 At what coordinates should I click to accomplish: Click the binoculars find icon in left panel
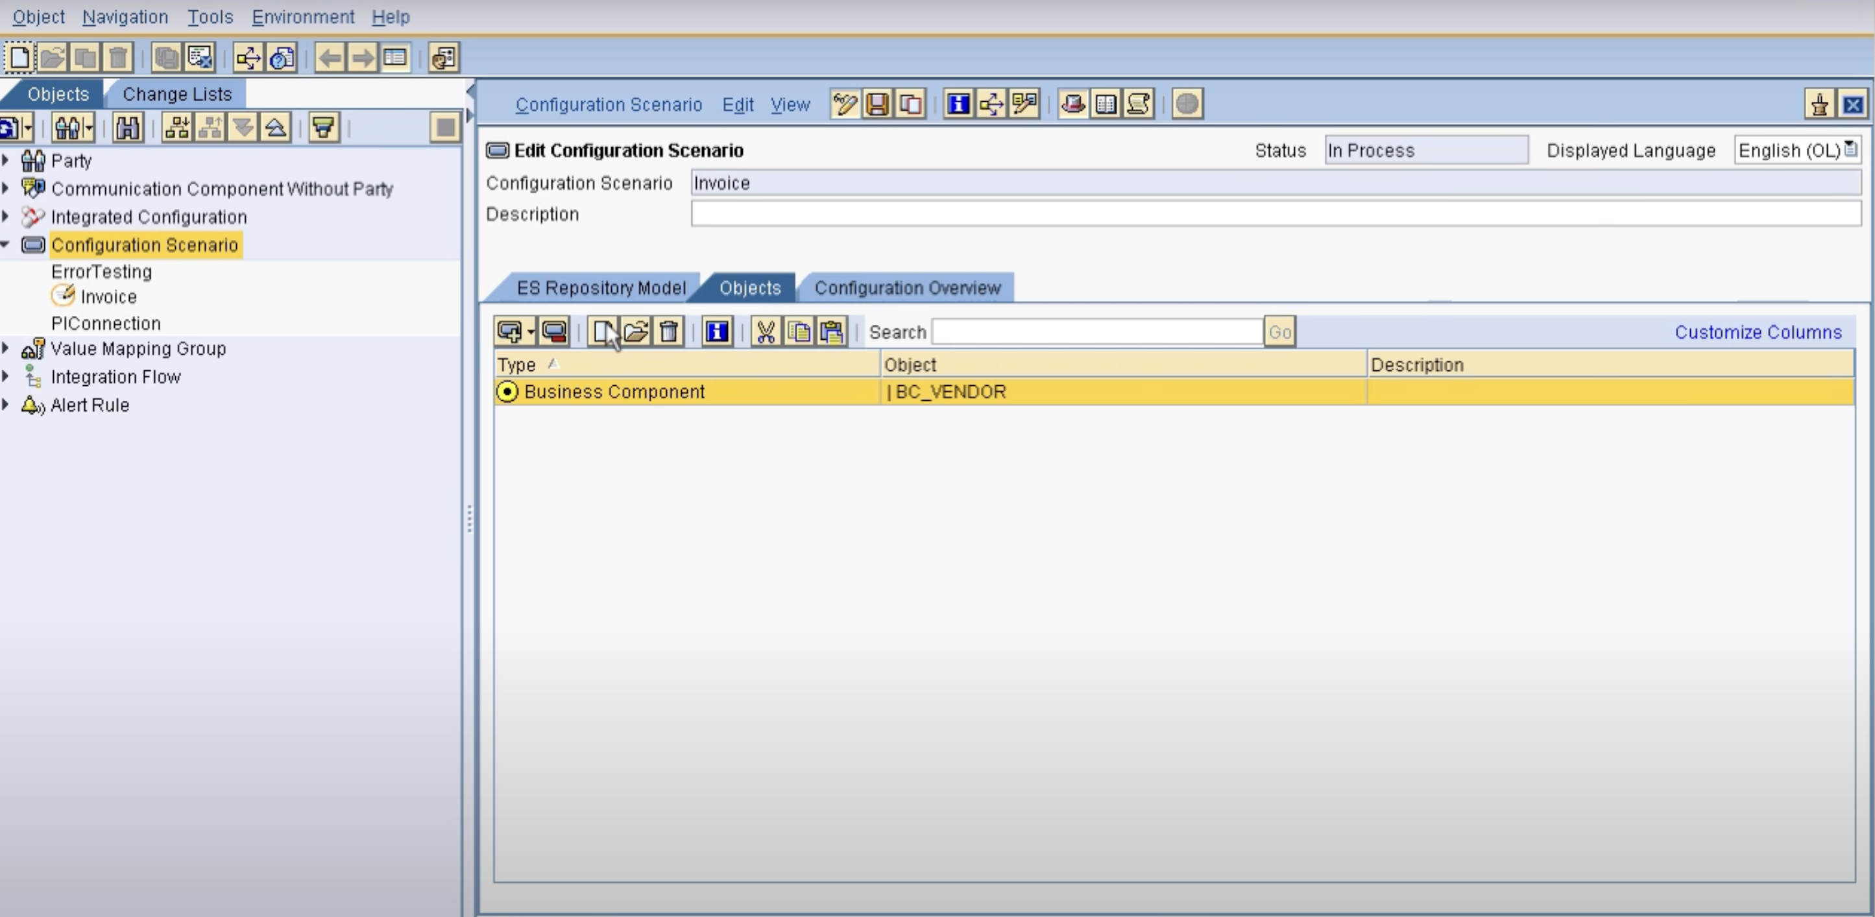click(x=127, y=128)
